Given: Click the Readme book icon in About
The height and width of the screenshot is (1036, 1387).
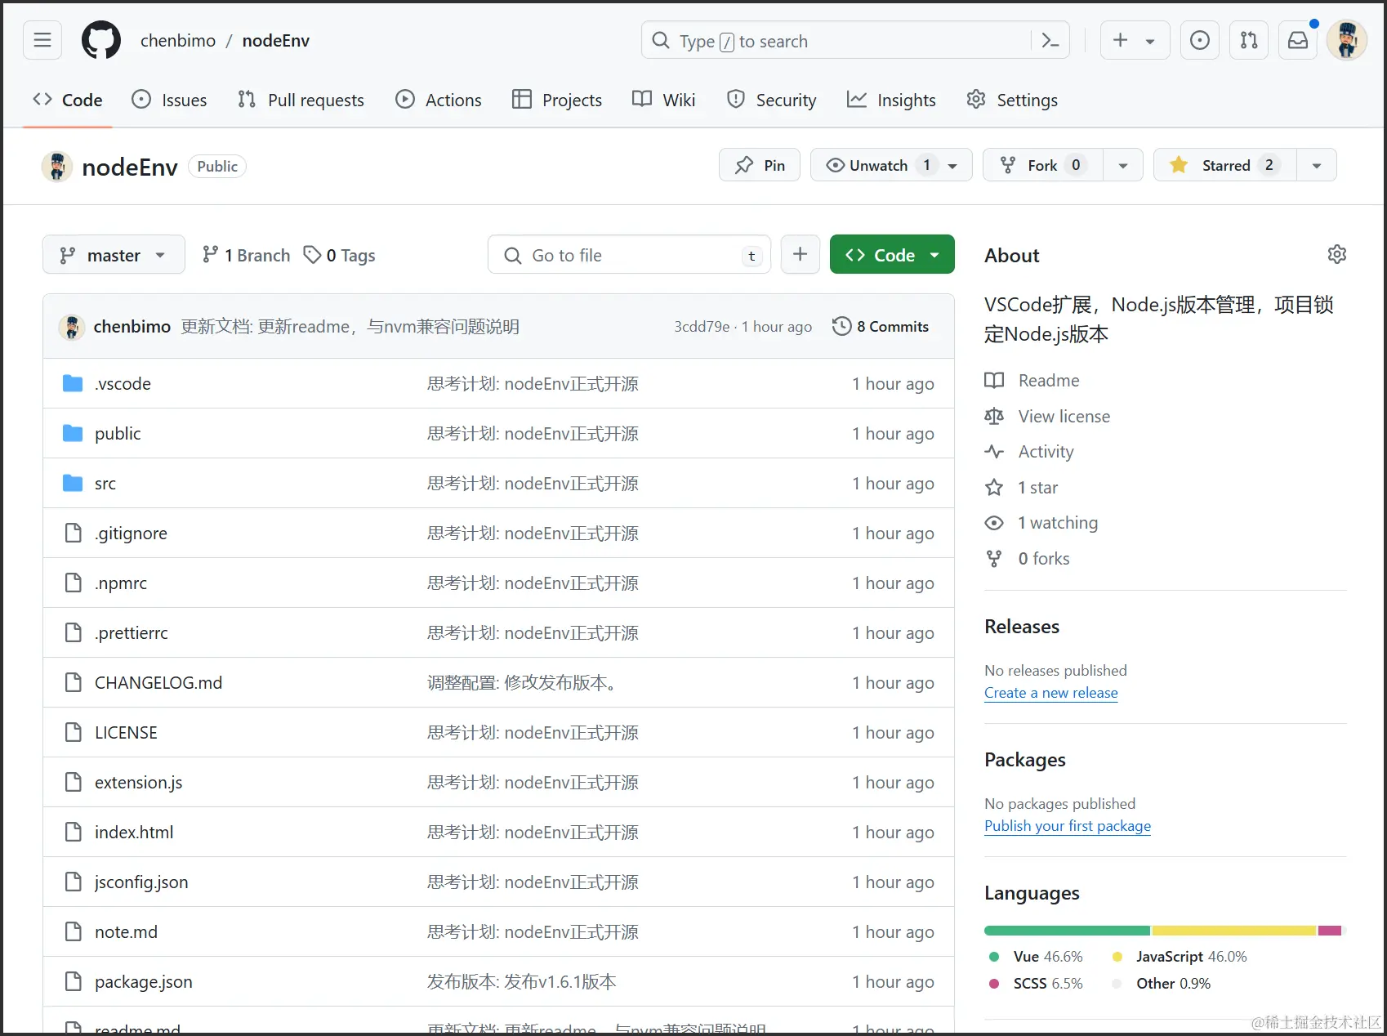Looking at the screenshot, I should pos(994,380).
